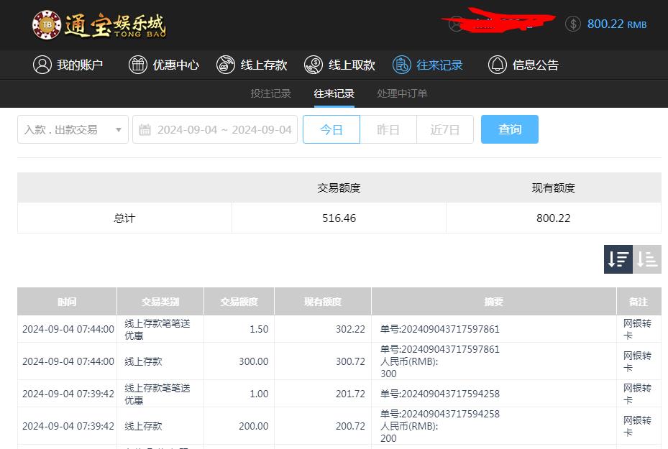Screen dimensions: 668x449
Task: Switch to the 投注记录 tab
Action: pyautogui.click(x=270, y=93)
